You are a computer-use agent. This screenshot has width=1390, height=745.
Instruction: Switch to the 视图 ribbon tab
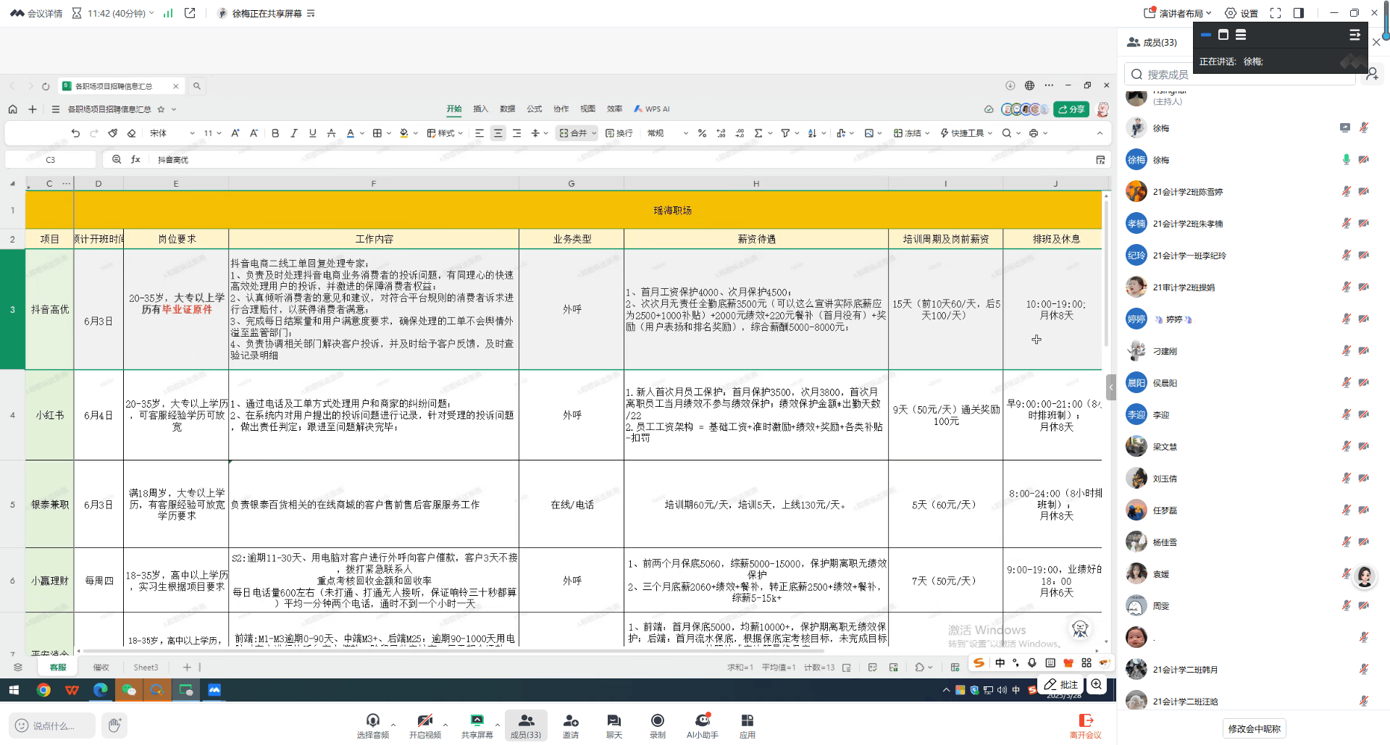pos(588,109)
